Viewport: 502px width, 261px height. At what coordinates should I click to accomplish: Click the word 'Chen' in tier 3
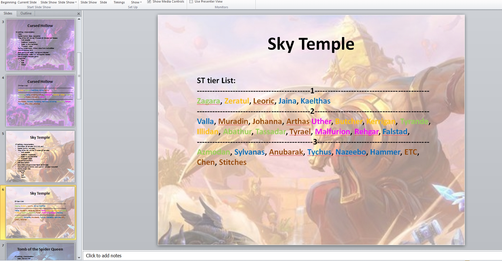pyautogui.click(x=206, y=162)
